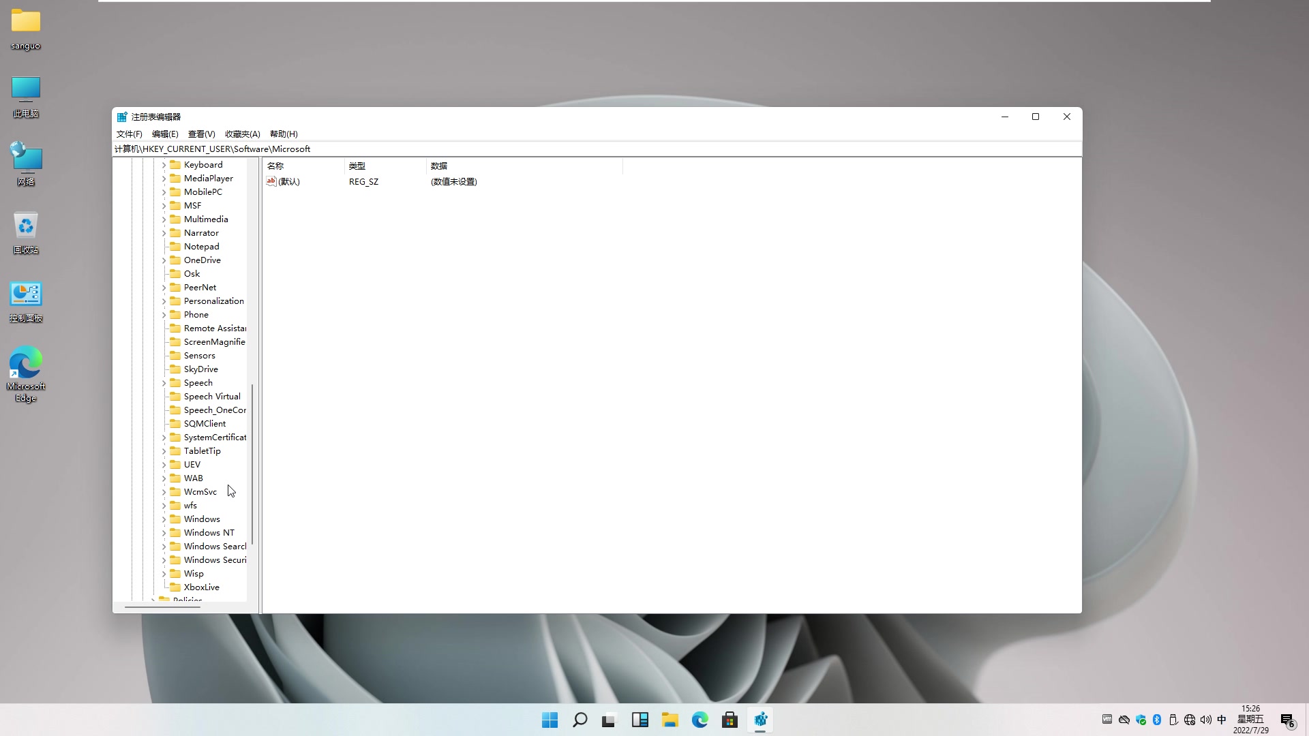This screenshot has height=736, width=1309.
Task: Select the SkyDrive key folder icon
Action: click(x=176, y=369)
